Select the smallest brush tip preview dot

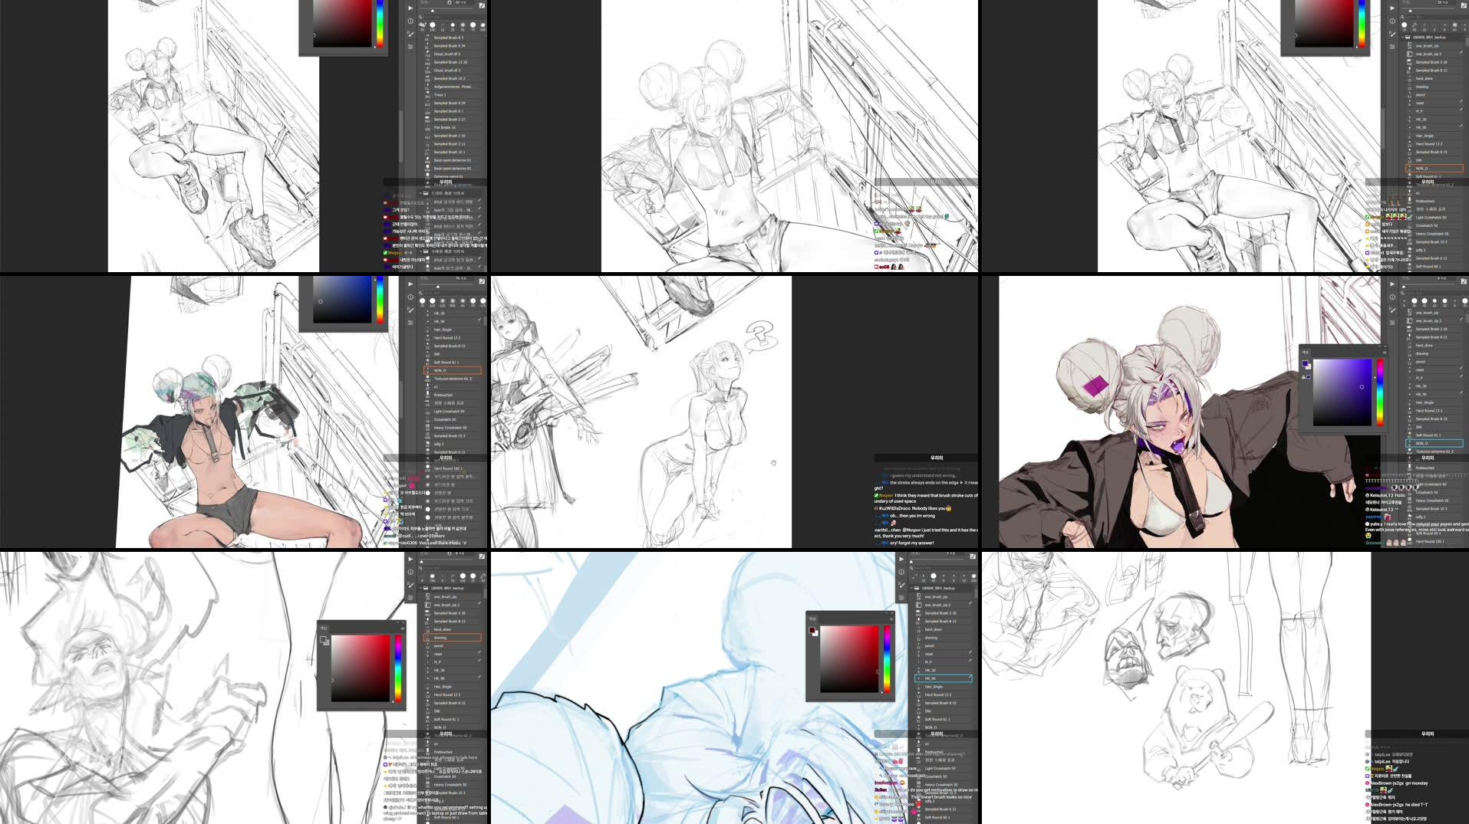443,25
